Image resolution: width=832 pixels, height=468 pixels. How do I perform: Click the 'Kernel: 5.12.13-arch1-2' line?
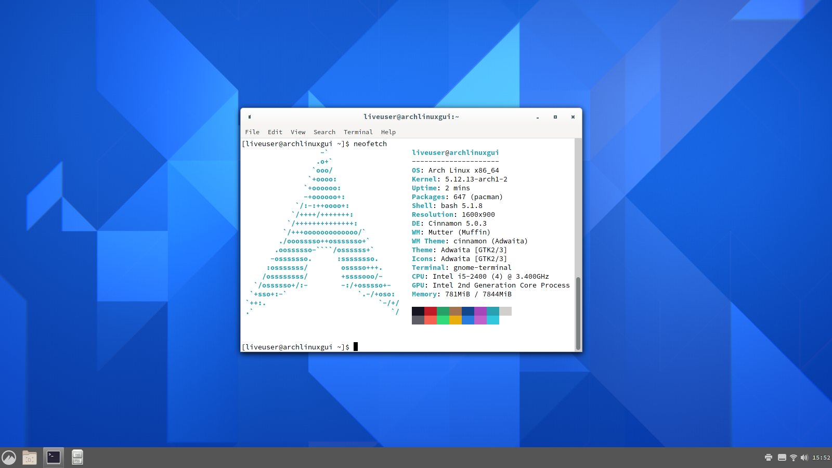click(460, 179)
